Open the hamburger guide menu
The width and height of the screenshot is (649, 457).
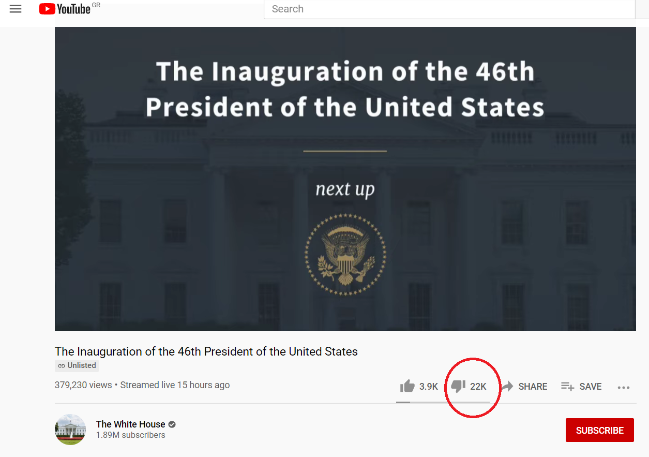coord(16,9)
